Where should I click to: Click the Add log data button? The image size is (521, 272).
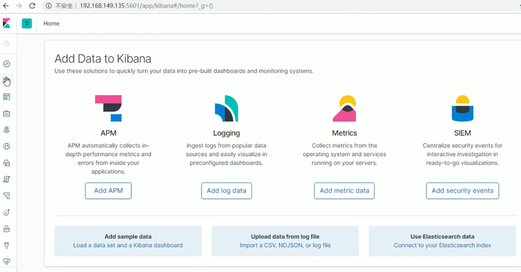tap(226, 191)
